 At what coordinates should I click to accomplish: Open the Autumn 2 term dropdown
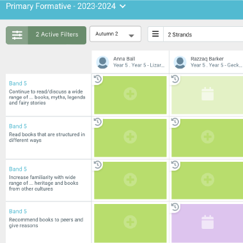click(115, 34)
